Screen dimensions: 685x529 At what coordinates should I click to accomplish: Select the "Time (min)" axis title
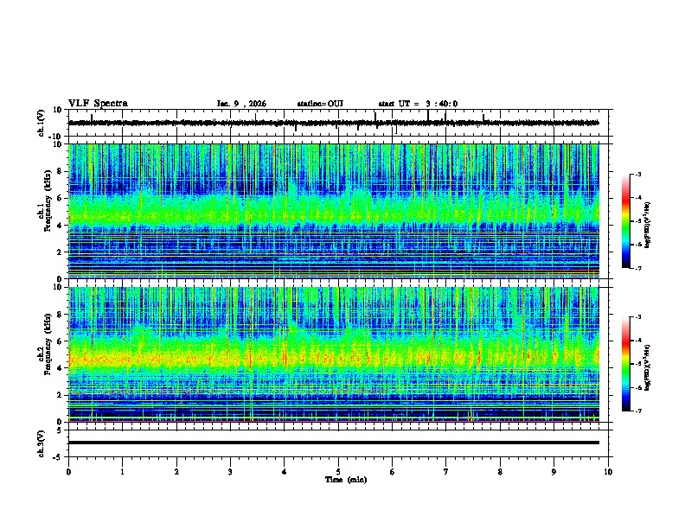coord(346,480)
